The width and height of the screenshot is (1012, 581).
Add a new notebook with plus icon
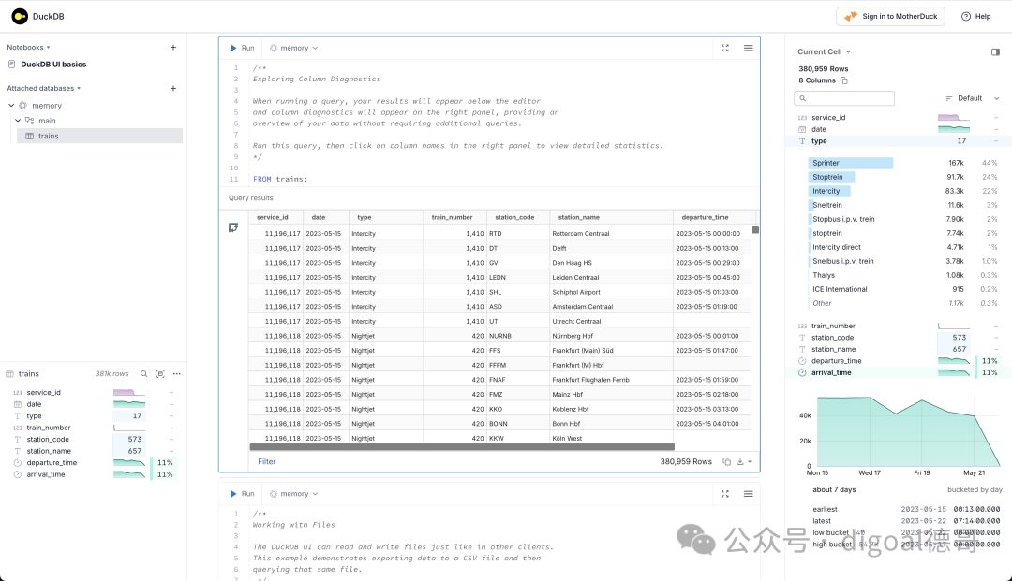(x=173, y=47)
